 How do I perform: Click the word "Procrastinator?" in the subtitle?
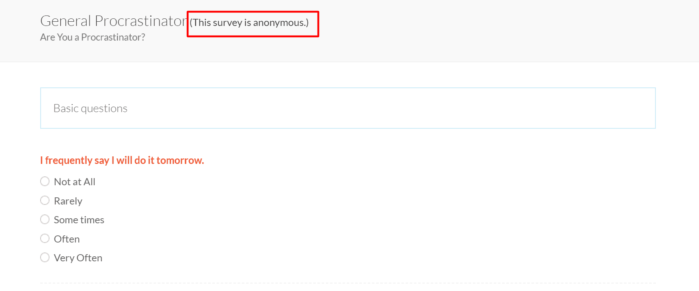(113, 37)
